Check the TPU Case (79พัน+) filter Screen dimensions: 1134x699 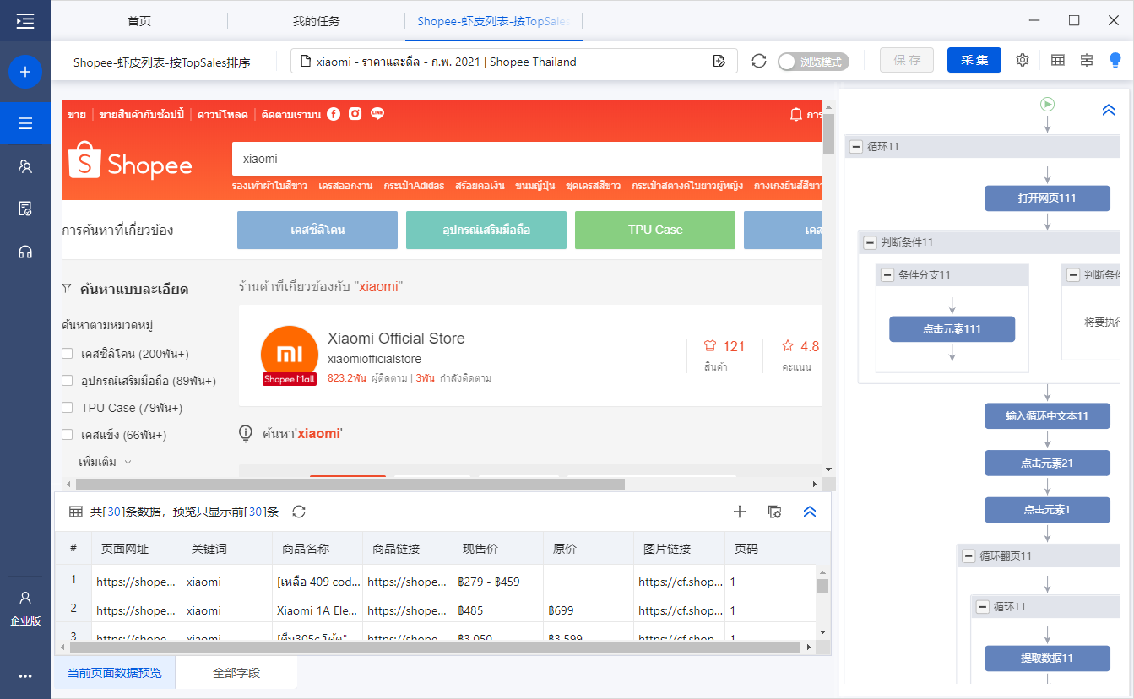(x=68, y=408)
